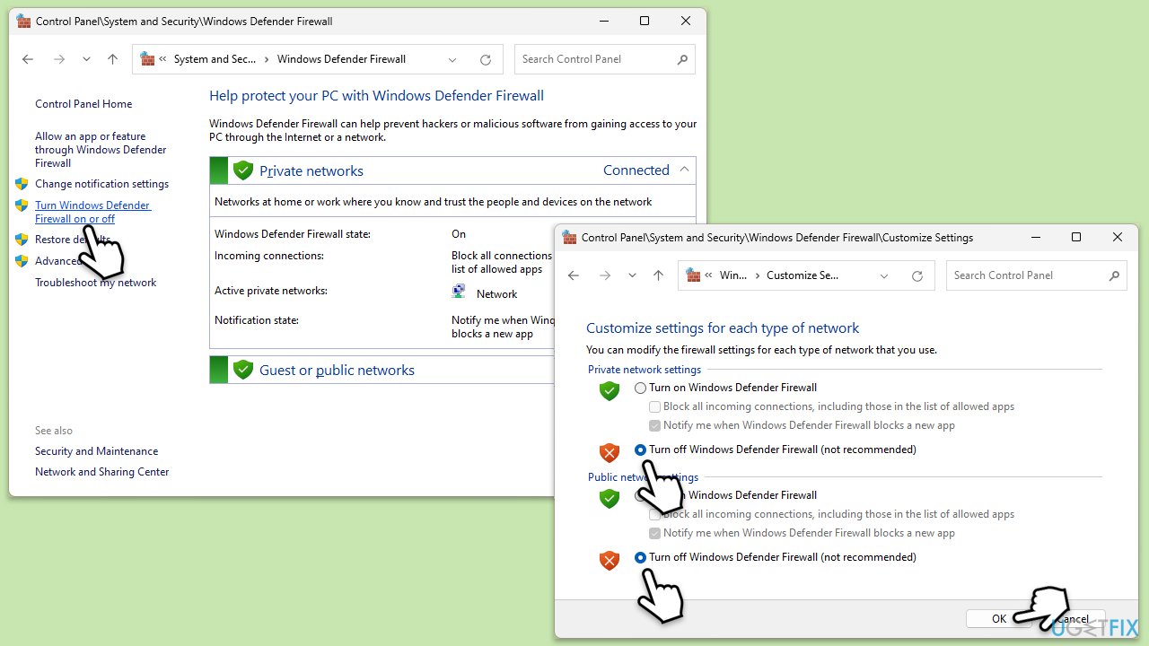Open Network and Sharing Center
The width and height of the screenshot is (1149, 646).
point(101,472)
